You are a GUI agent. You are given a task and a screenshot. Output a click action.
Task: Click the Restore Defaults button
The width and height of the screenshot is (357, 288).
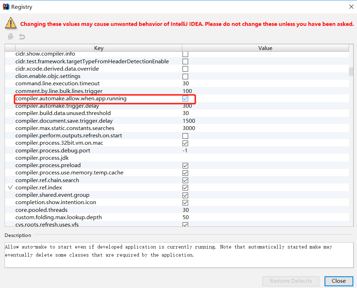click(291, 281)
